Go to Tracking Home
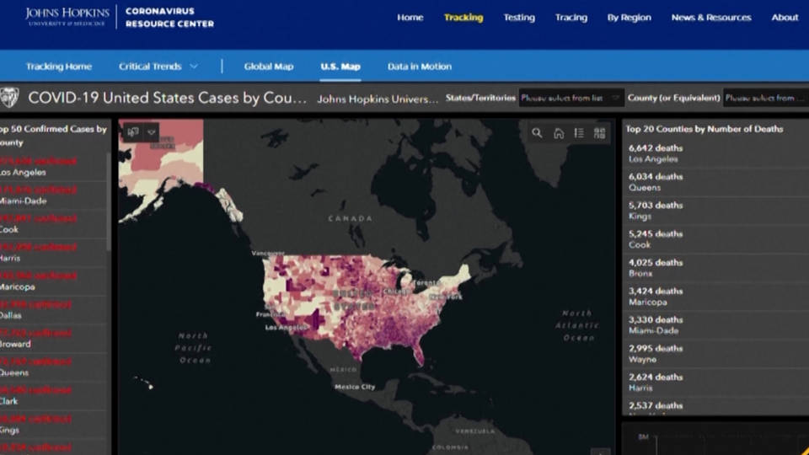809x455 pixels. 59,66
